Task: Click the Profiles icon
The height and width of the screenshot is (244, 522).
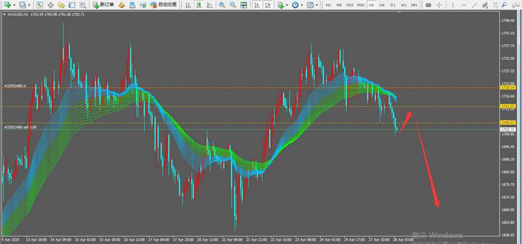Action: point(22,5)
